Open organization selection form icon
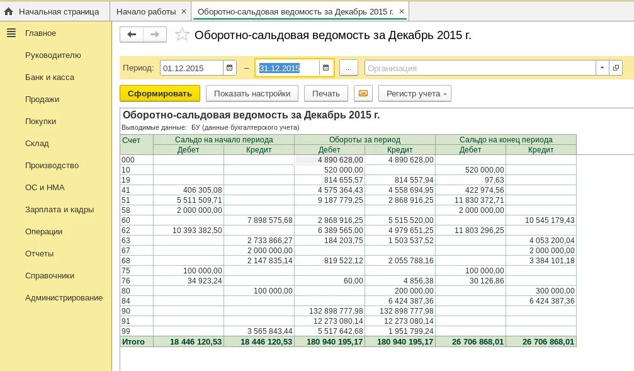Screen dimensions: 634x371 click(x=616, y=68)
